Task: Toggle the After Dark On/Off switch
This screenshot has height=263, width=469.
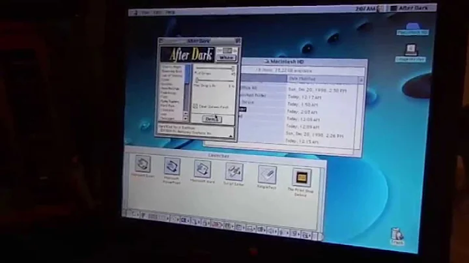Action: pos(227,51)
